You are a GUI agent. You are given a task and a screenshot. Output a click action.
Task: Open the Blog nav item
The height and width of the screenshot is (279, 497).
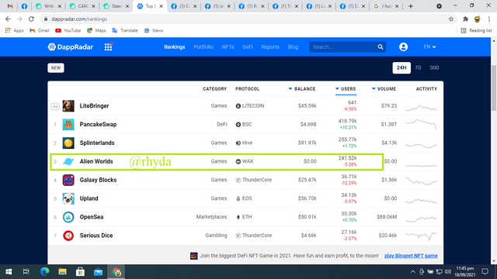(x=293, y=46)
